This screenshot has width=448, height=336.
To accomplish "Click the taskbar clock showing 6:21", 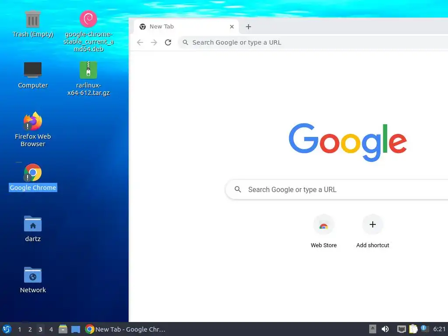I will [439, 329].
